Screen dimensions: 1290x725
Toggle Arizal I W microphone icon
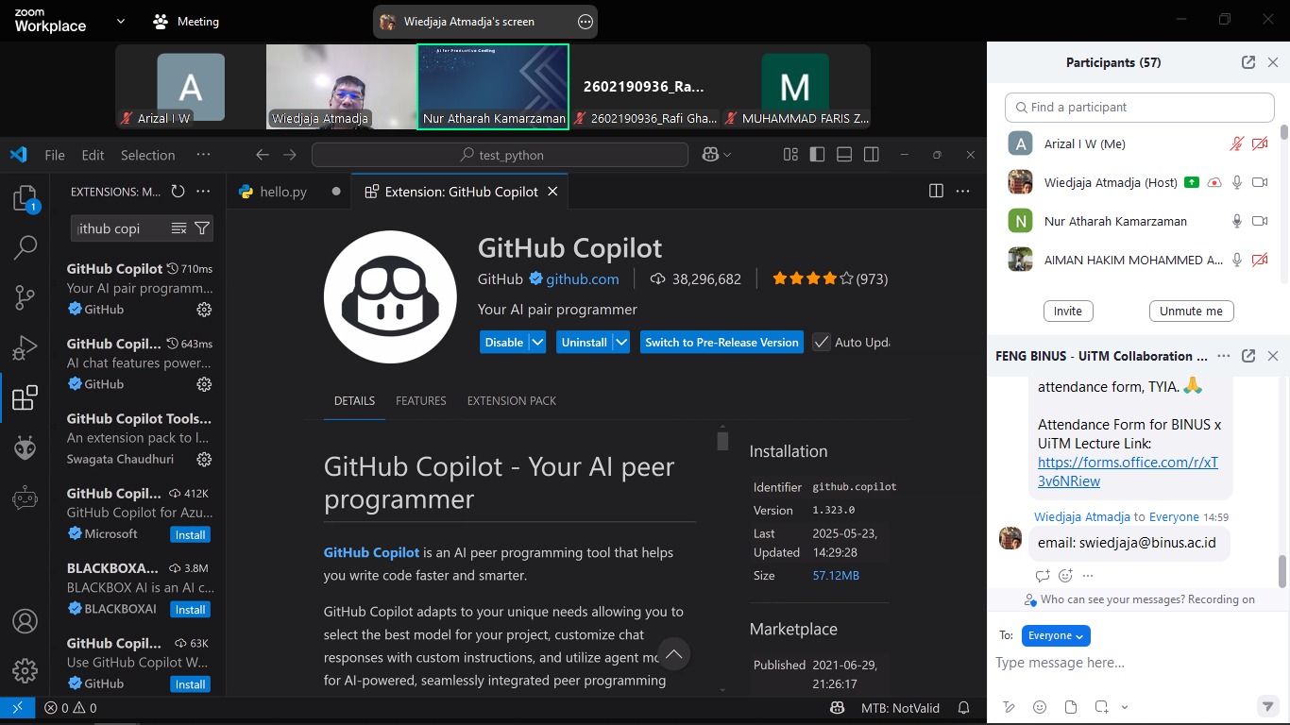coord(1236,143)
